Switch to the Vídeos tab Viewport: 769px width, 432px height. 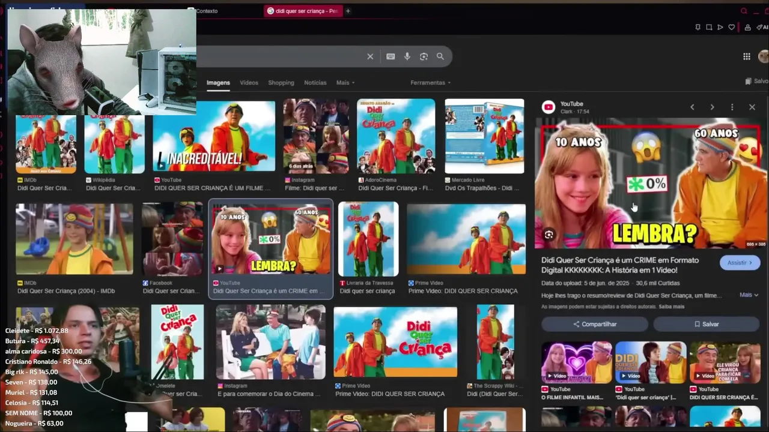249,83
